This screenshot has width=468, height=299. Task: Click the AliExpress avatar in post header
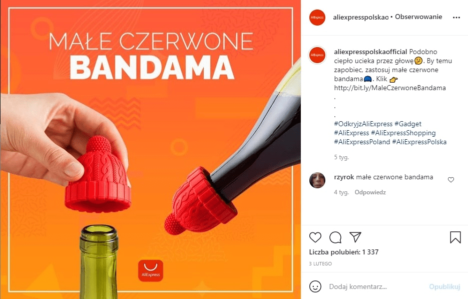pos(317,18)
